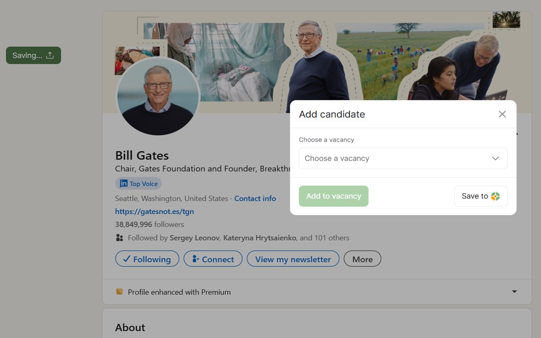Image resolution: width=541 pixels, height=338 pixels.
Task: Open the Choose a vacancy dropdown
Action: coord(403,158)
